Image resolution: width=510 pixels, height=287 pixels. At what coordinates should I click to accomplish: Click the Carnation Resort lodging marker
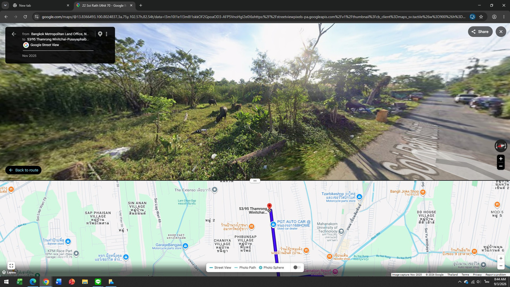[335, 271]
